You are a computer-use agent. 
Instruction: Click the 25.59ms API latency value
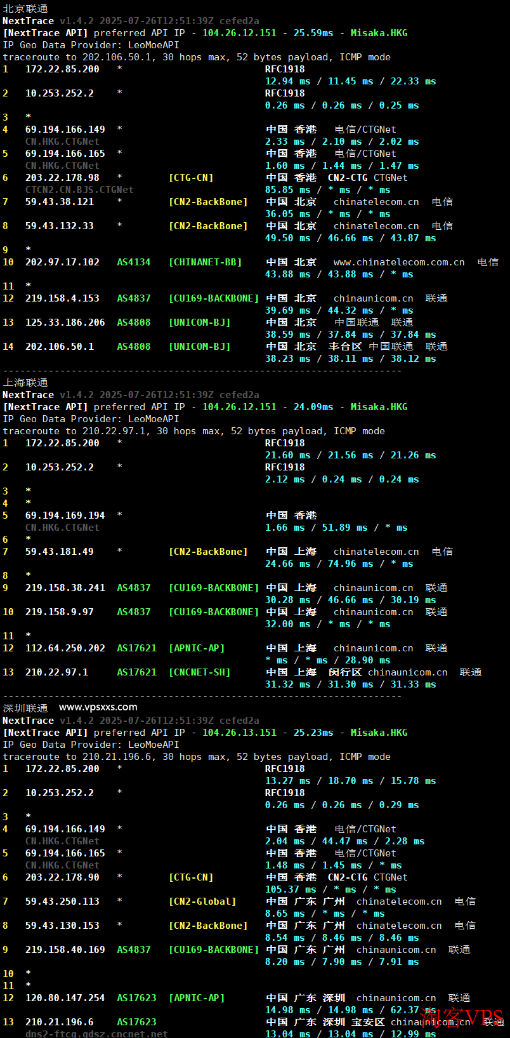click(x=313, y=33)
